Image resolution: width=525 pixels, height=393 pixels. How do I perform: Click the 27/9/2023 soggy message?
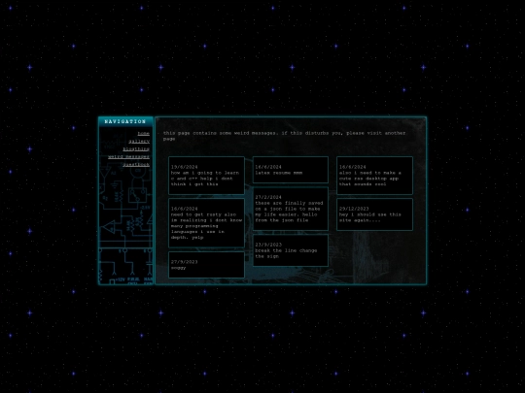pyautogui.click(x=206, y=265)
